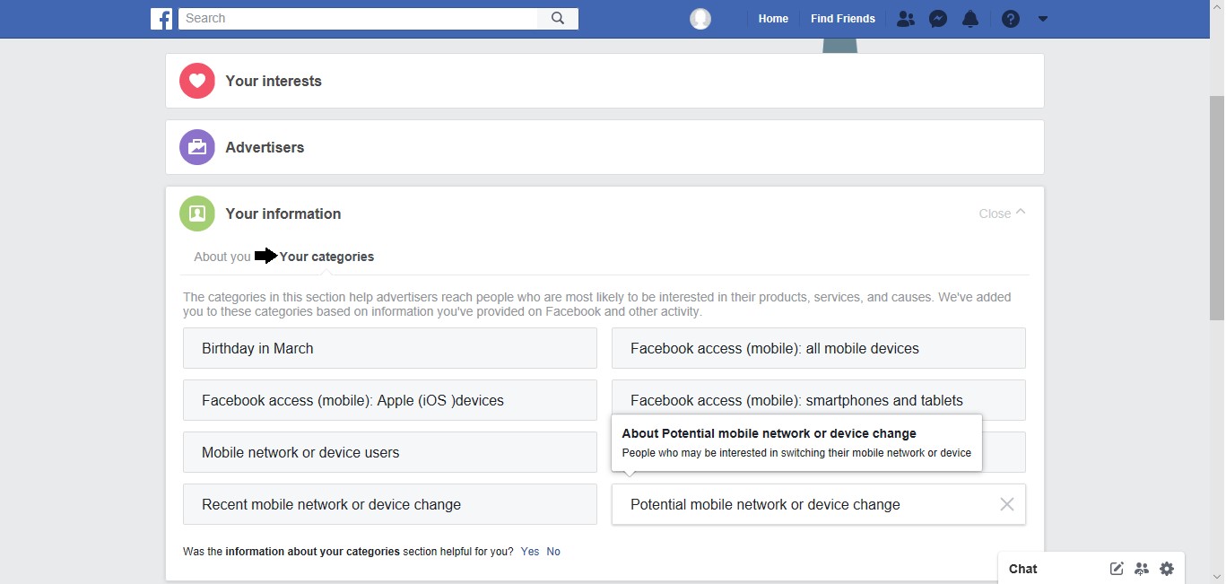Expand the account dropdown arrow
Viewport: 1226px width, 584px height.
[1042, 19]
